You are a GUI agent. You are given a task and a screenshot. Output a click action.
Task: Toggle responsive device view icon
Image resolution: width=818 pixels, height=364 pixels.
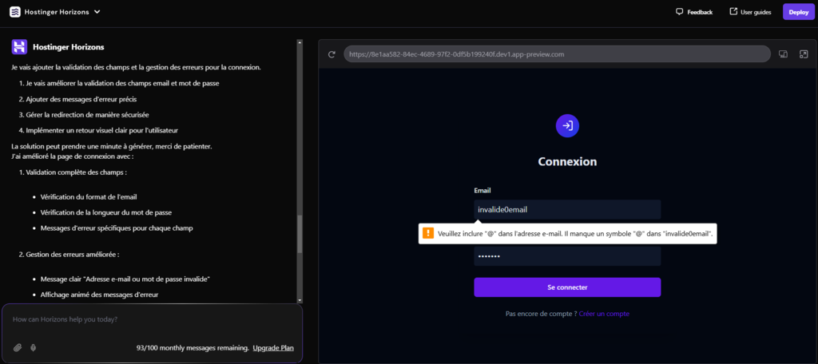(x=783, y=54)
